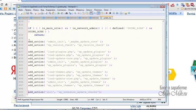
Task: Play back the recorded macro
Action: (x=114, y=13)
